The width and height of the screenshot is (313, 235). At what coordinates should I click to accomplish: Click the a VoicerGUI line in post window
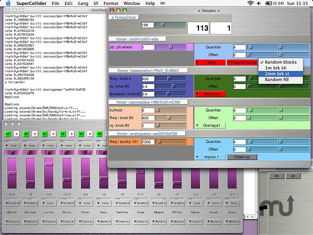pyautogui.click(x=14, y=82)
